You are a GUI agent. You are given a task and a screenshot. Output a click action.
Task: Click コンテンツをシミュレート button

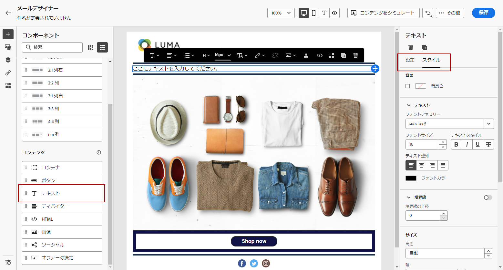pyautogui.click(x=383, y=13)
